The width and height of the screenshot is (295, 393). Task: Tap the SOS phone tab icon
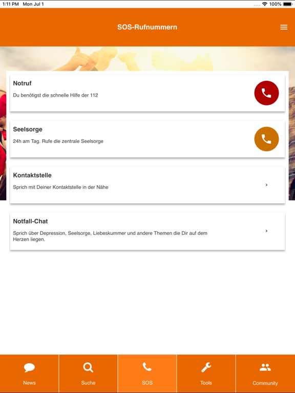(147, 367)
